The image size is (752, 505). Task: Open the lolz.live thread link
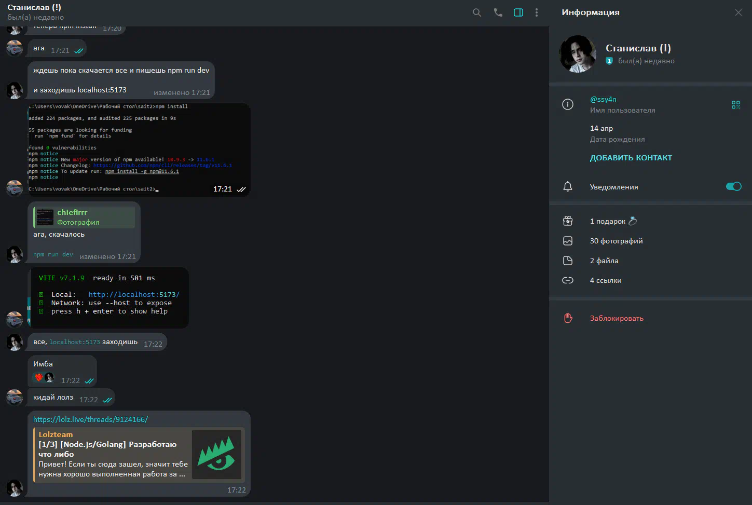(90, 419)
